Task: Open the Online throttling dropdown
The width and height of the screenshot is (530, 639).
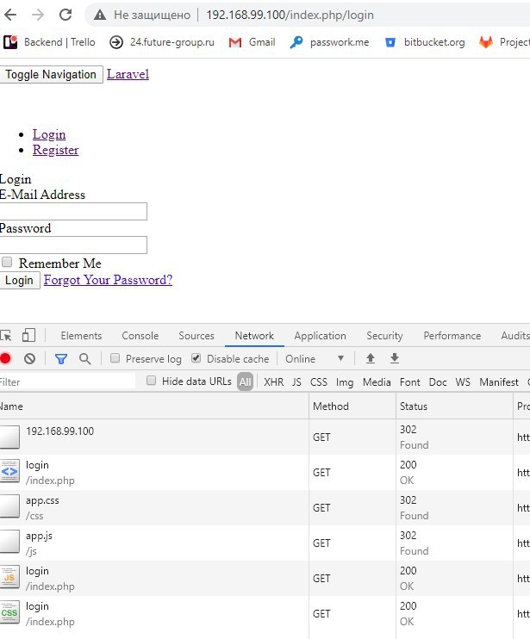Action: click(315, 358)
